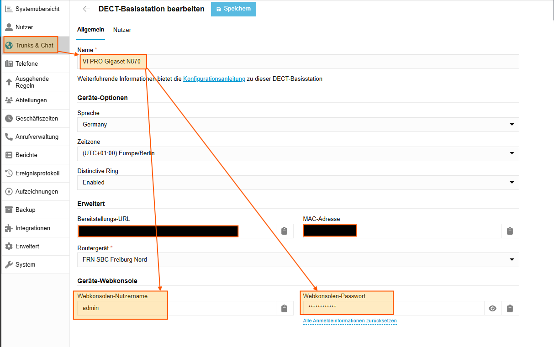Click the Speichern button
554x347 pixels.
[x=233, y=9]
